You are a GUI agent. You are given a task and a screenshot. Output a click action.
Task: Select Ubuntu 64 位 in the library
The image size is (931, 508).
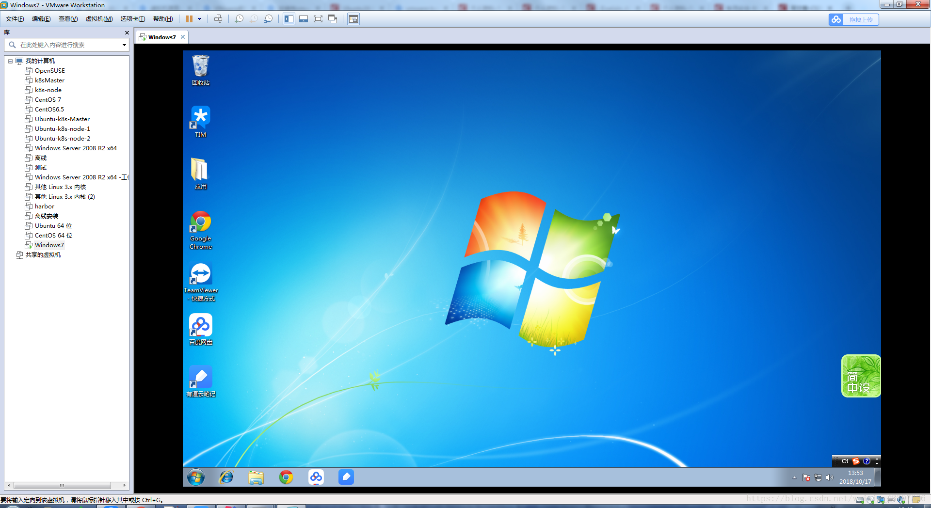[x=53, y=226]
